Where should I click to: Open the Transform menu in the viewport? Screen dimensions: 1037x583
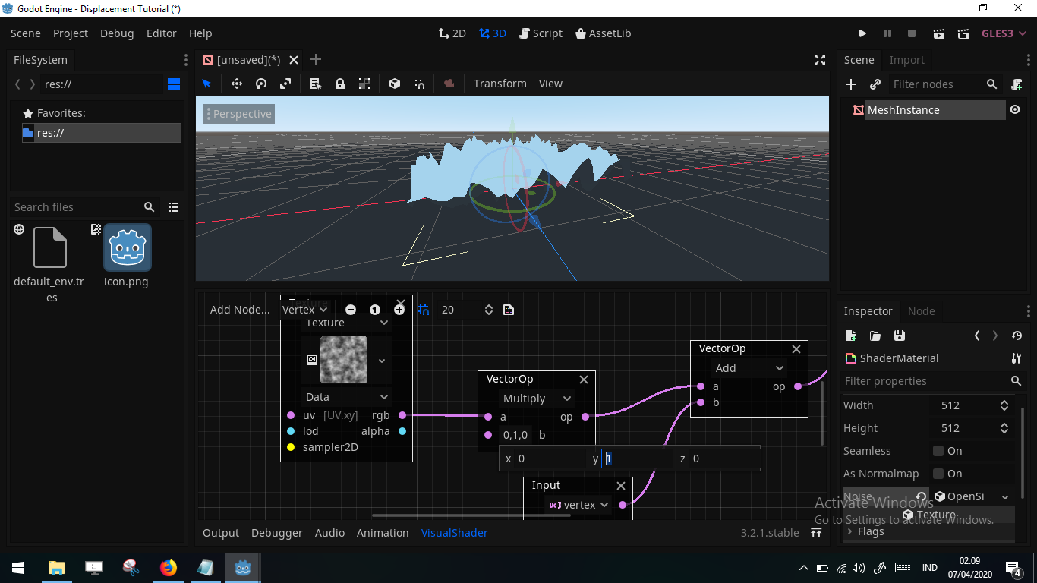[500, 84]
